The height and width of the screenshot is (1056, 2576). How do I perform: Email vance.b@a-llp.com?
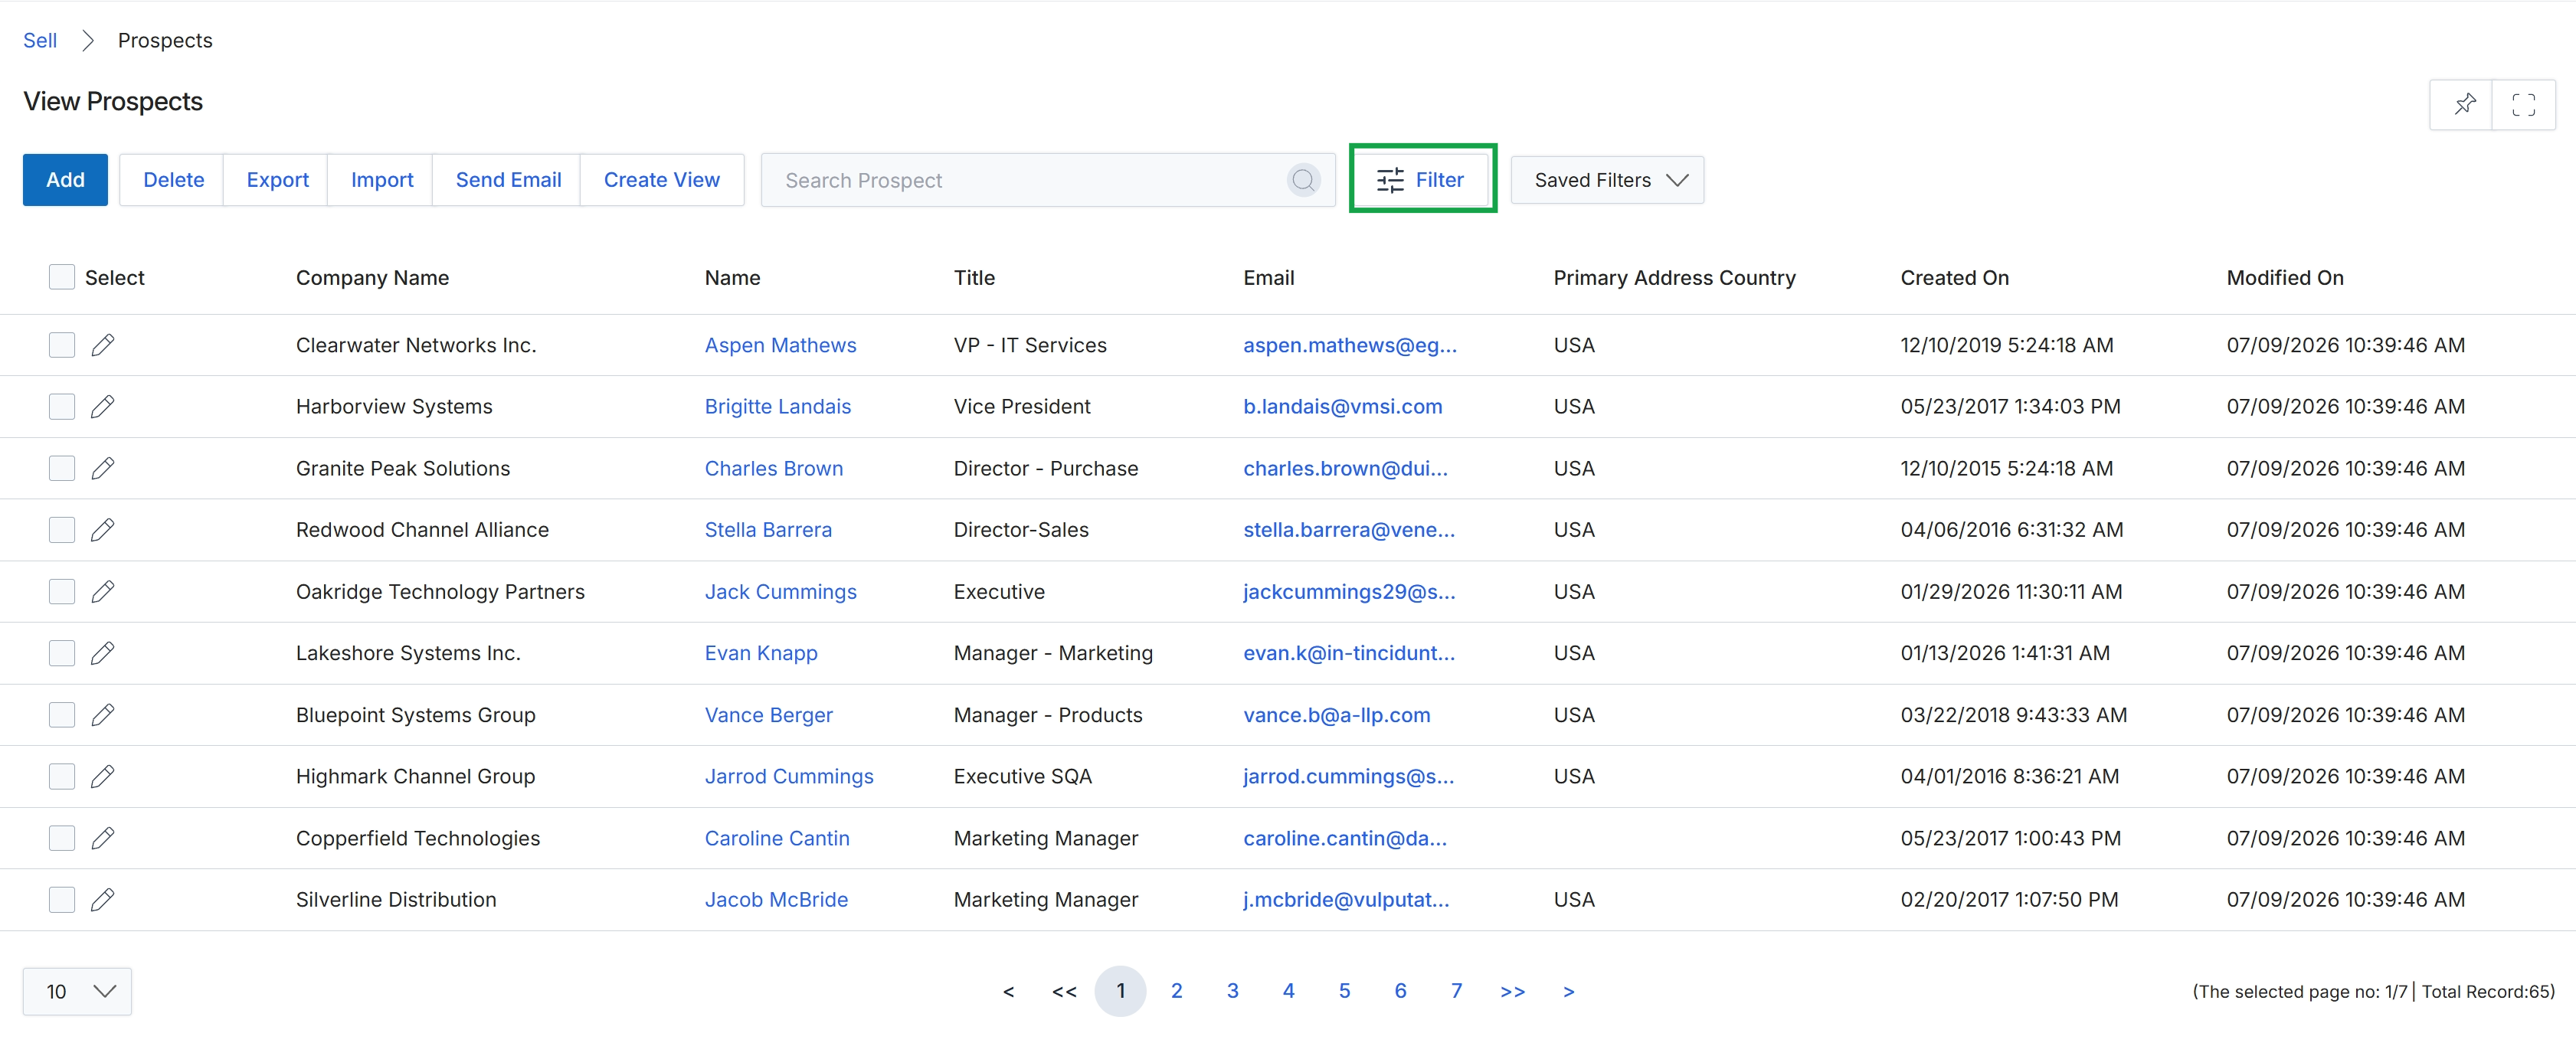click(1336, 715)
